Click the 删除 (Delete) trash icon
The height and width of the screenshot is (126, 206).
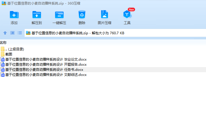82,14
